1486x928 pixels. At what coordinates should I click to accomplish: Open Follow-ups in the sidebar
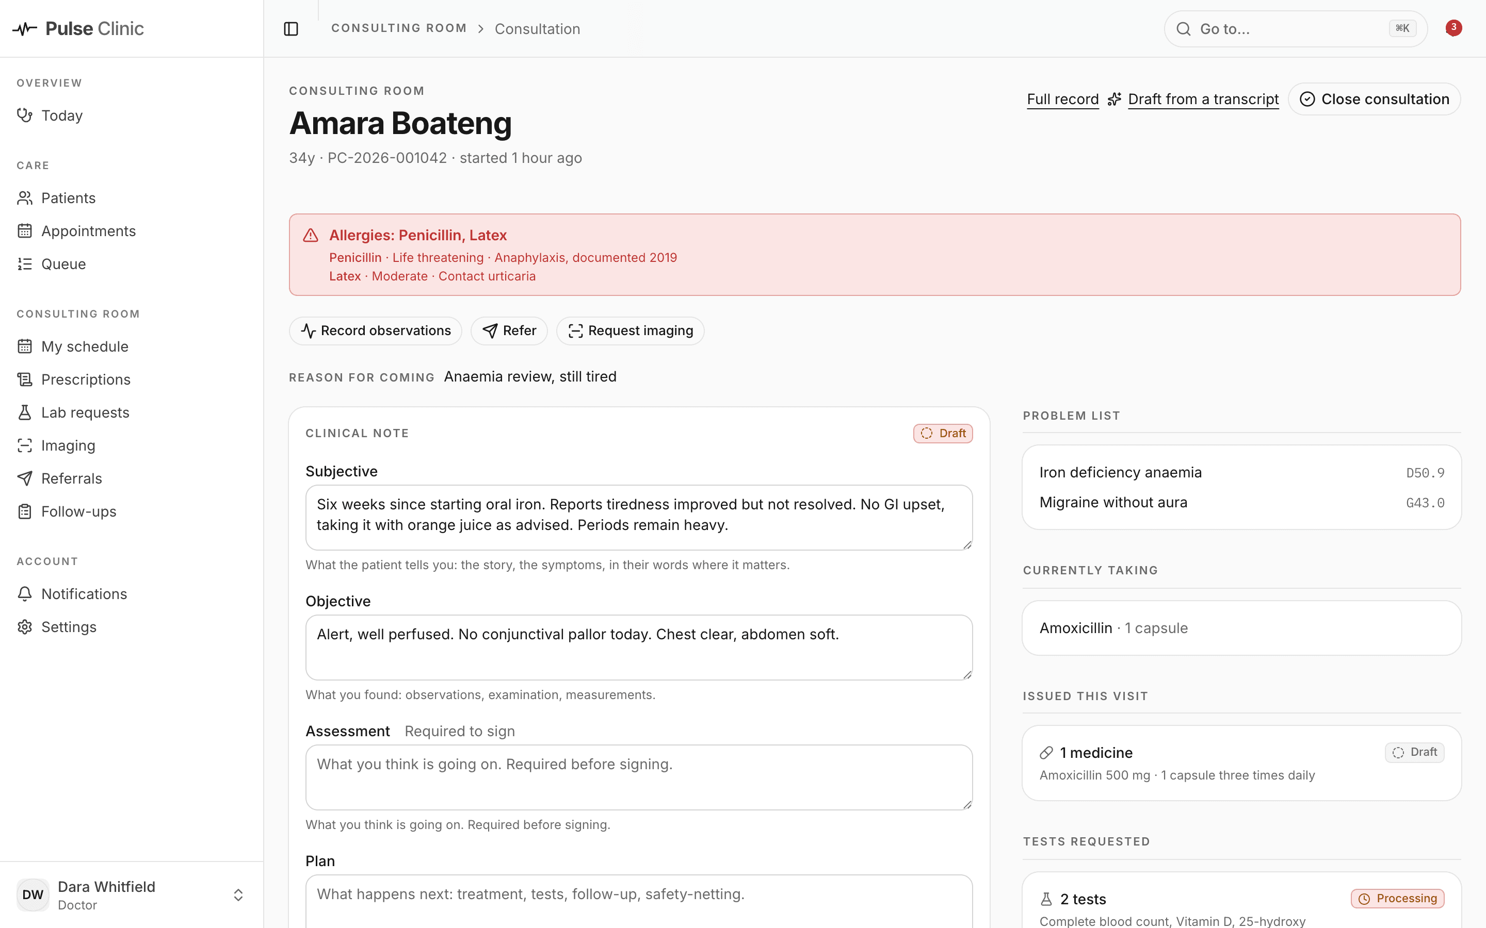(x=132, y=511)
